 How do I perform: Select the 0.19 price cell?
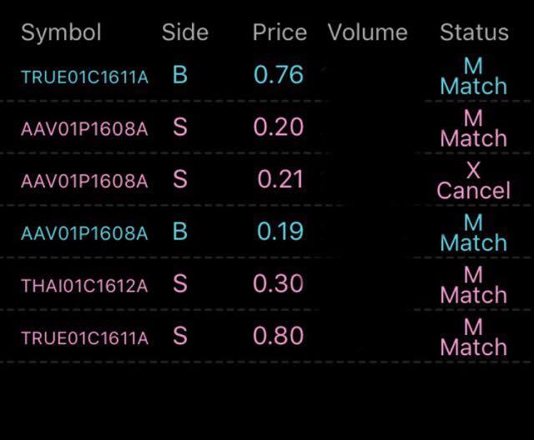pyautogui.click(x=280, y=232)
